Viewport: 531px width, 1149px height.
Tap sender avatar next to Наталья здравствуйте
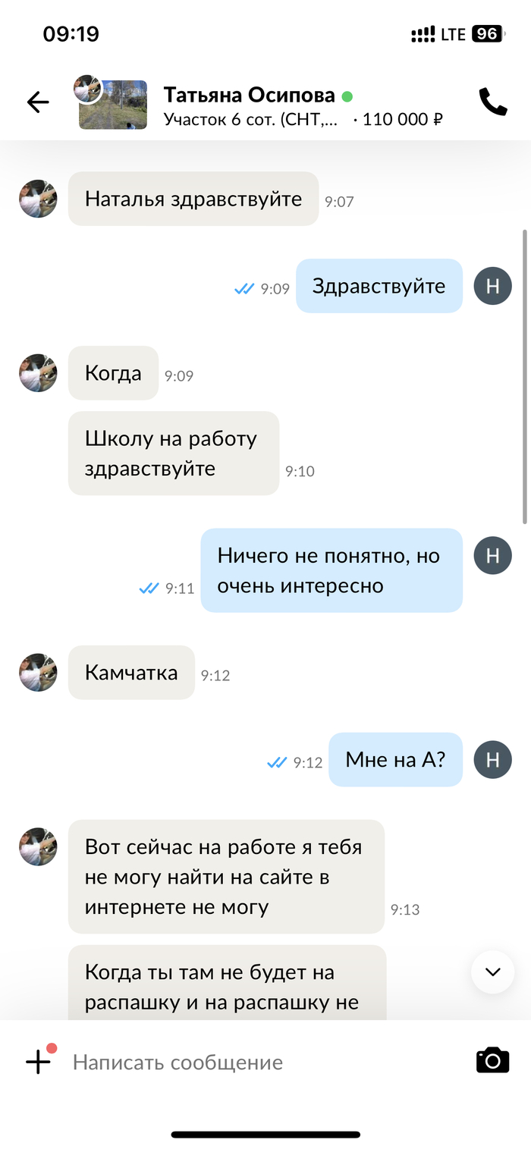[38, 199]
